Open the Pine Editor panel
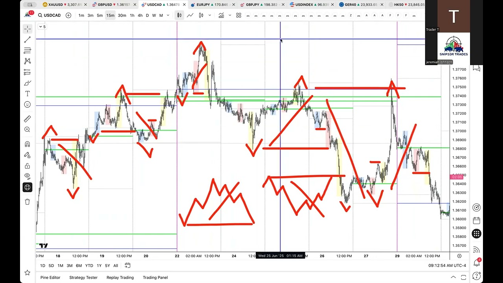Viewport: 503px width, 283px height. tap(50, 277)
